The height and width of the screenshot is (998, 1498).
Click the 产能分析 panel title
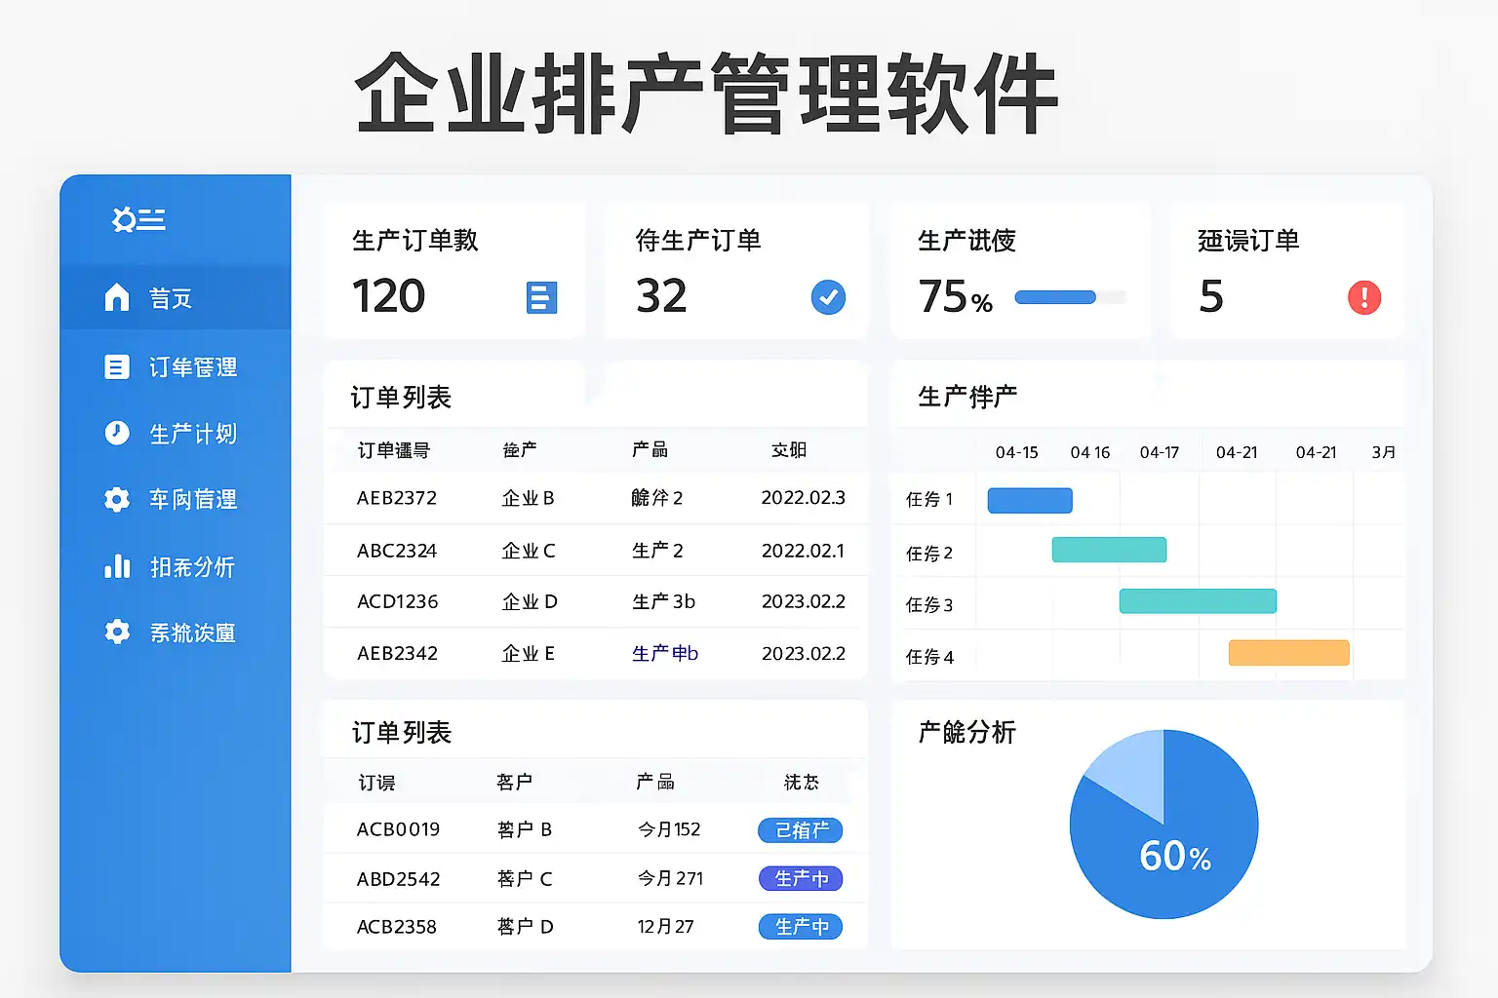pos(966,732)
